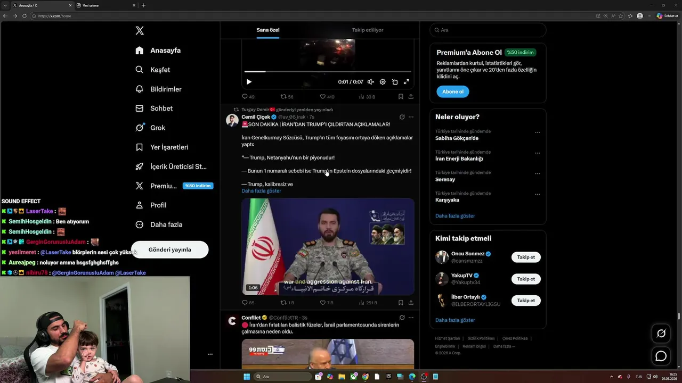682x383 pixels.
Task: Reply to Cemil Çiçek post (85)
Action: 248,303
